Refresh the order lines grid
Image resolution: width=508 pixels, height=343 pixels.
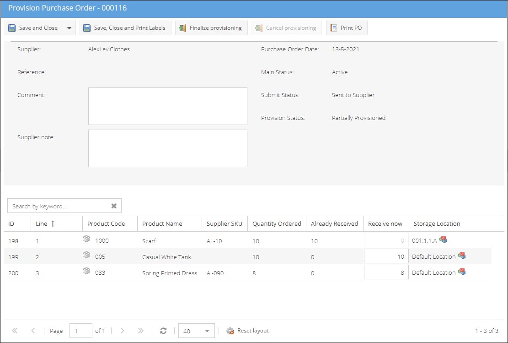pyautogui.click(x=163, y=331)
